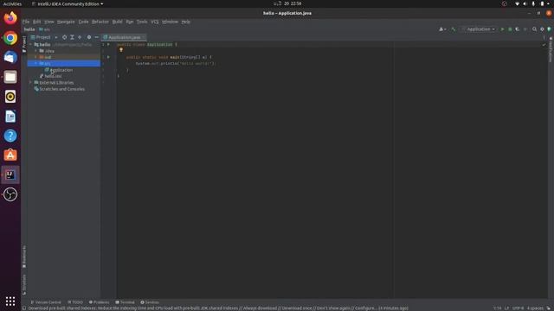Open Search Everywhere magnifier icon
Screen dimensions: 554x311
click(x=534, y=29)
